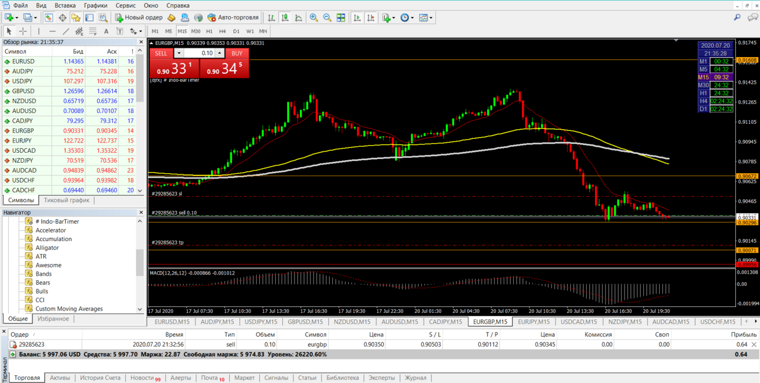This screenshot has height=383, width=760.
Task: Toggle the Market Watch window icon
Action: click(49, 18)
